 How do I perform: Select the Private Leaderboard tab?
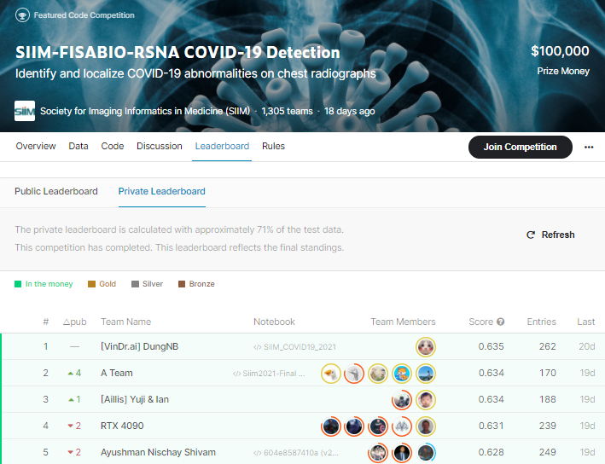click(161, 191)
